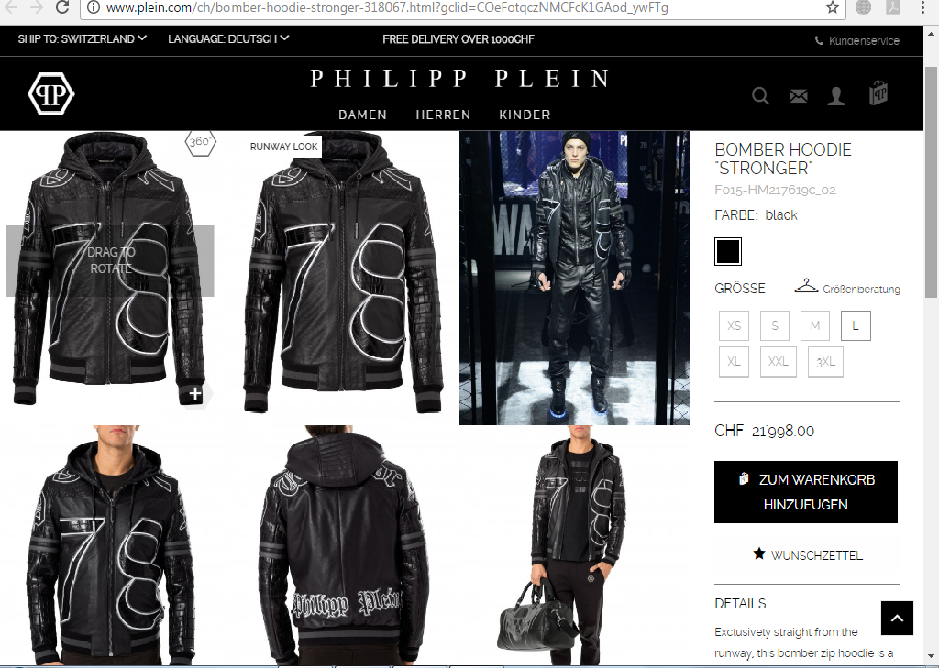Select size L
939x668 pixels.
click(x=856, y=325)
